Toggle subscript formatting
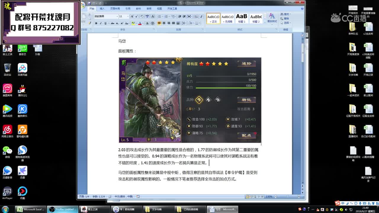 coord(117,23)
